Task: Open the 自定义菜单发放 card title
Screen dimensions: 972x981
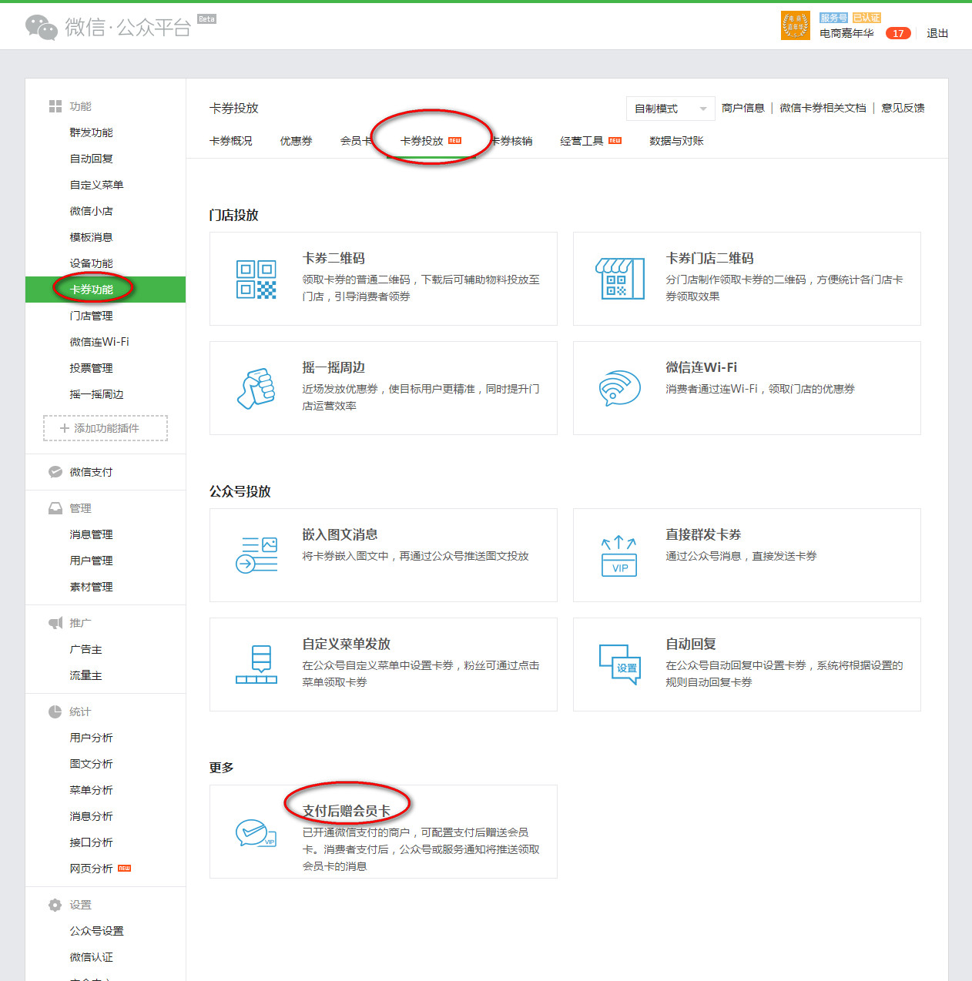Action: [347, 645]
